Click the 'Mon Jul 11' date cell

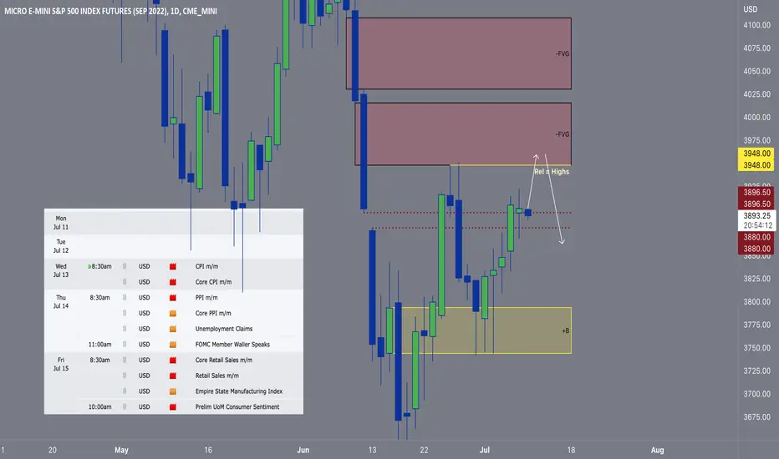61,223
